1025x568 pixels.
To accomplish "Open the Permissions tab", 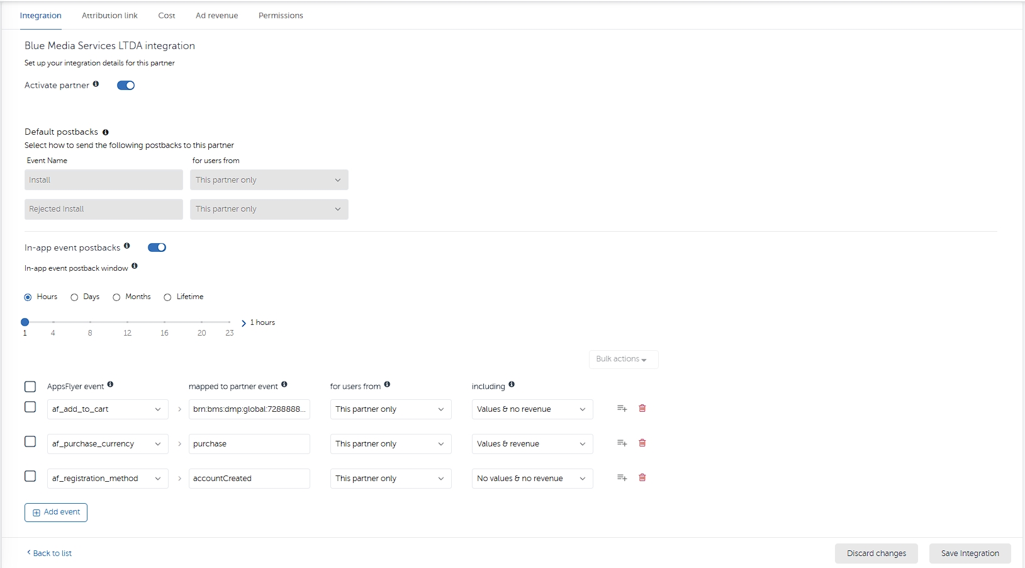I will pos(281,16).
